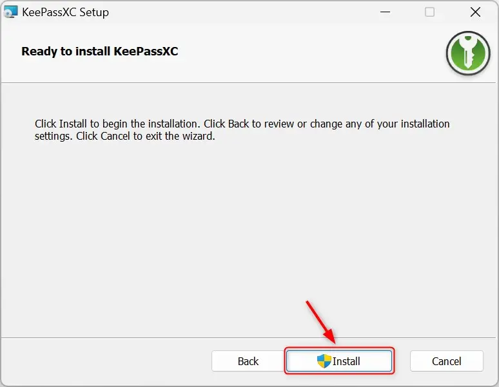Close the KeePassXC Setup window

pos(475,12)
